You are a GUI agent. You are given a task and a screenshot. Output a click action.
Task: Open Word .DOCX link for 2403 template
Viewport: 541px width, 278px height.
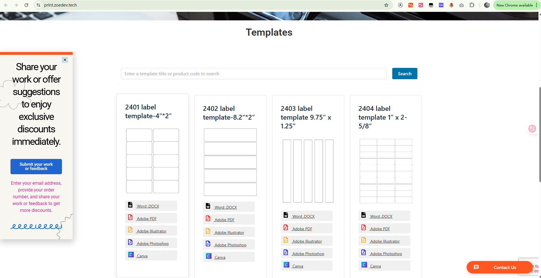[x=303, y=216]
